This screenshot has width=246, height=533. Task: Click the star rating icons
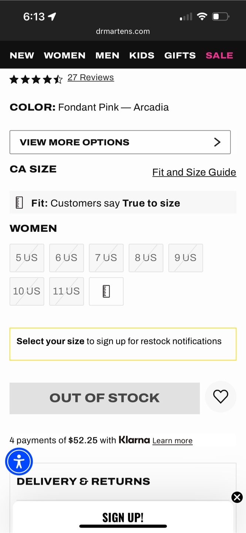click(36, 79)
